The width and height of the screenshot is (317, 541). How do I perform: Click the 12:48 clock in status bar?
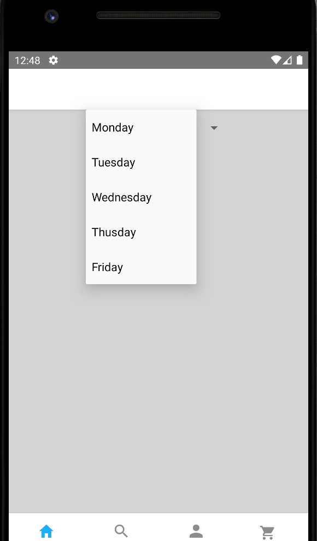(x=27, y=60)
